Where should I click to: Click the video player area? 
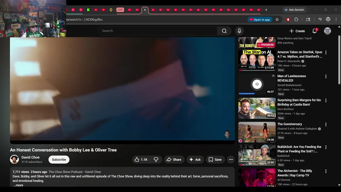coord(122,89)
